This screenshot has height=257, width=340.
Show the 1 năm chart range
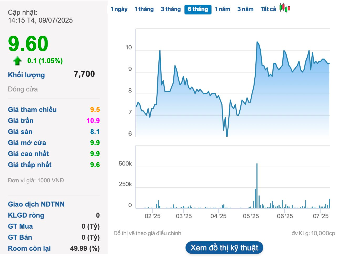pos(222,9)
